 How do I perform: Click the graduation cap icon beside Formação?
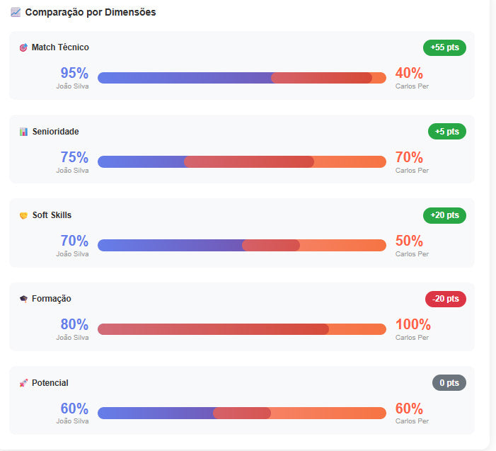point(23,299)
